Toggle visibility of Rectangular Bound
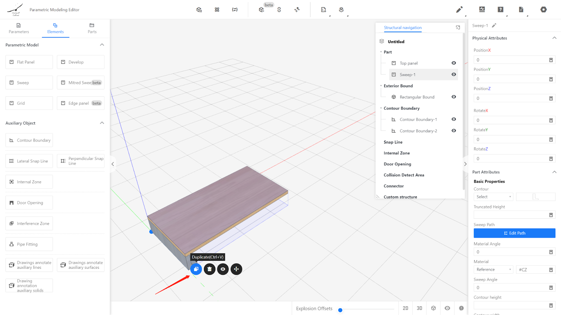This screenshot has height=315, width=561. click(454, 97)
